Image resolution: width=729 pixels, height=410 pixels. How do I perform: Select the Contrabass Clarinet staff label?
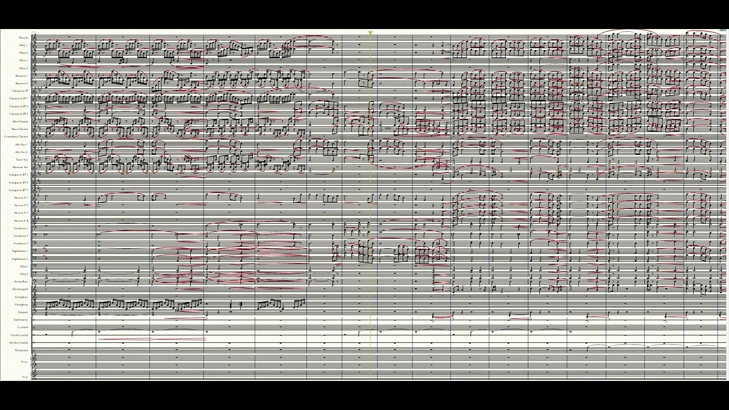click(x=16, y=137)
